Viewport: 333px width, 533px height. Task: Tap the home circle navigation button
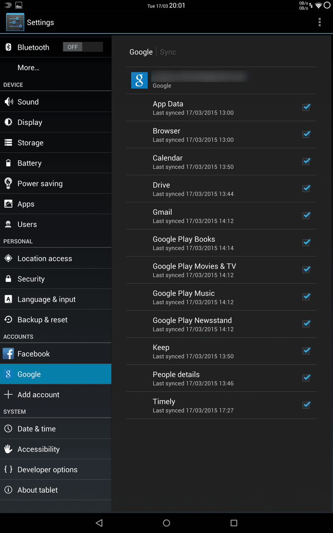pyautogui.click(x=167, y=523)
